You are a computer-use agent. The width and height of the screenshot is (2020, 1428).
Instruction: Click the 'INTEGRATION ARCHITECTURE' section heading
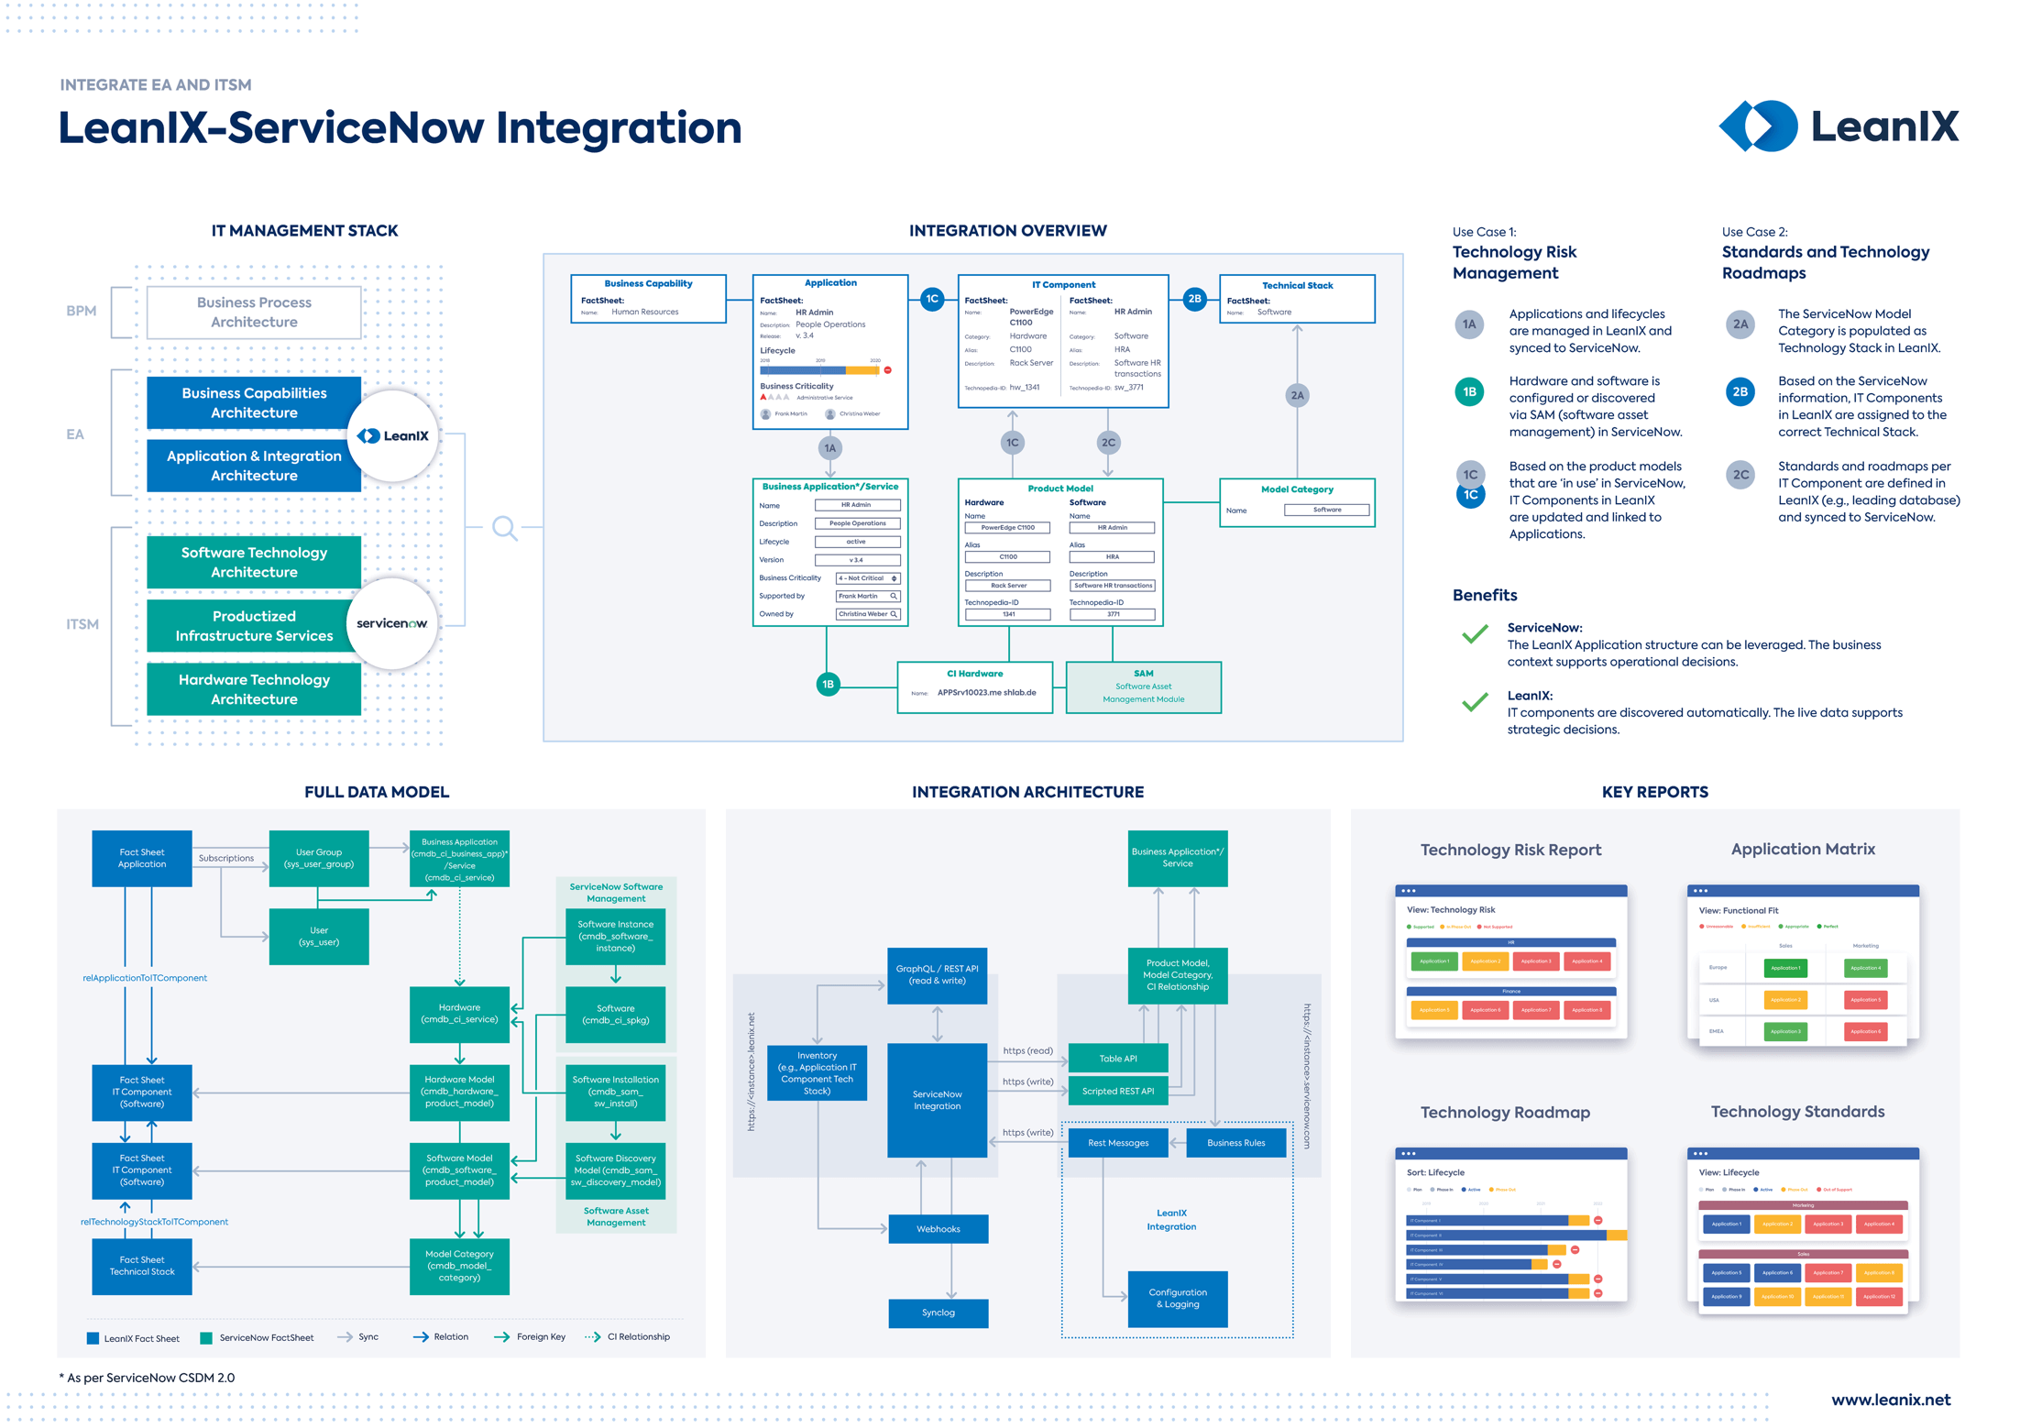point(1027,792)
